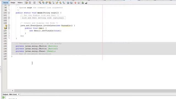Switch to the Design view tab

coord(13,2)
